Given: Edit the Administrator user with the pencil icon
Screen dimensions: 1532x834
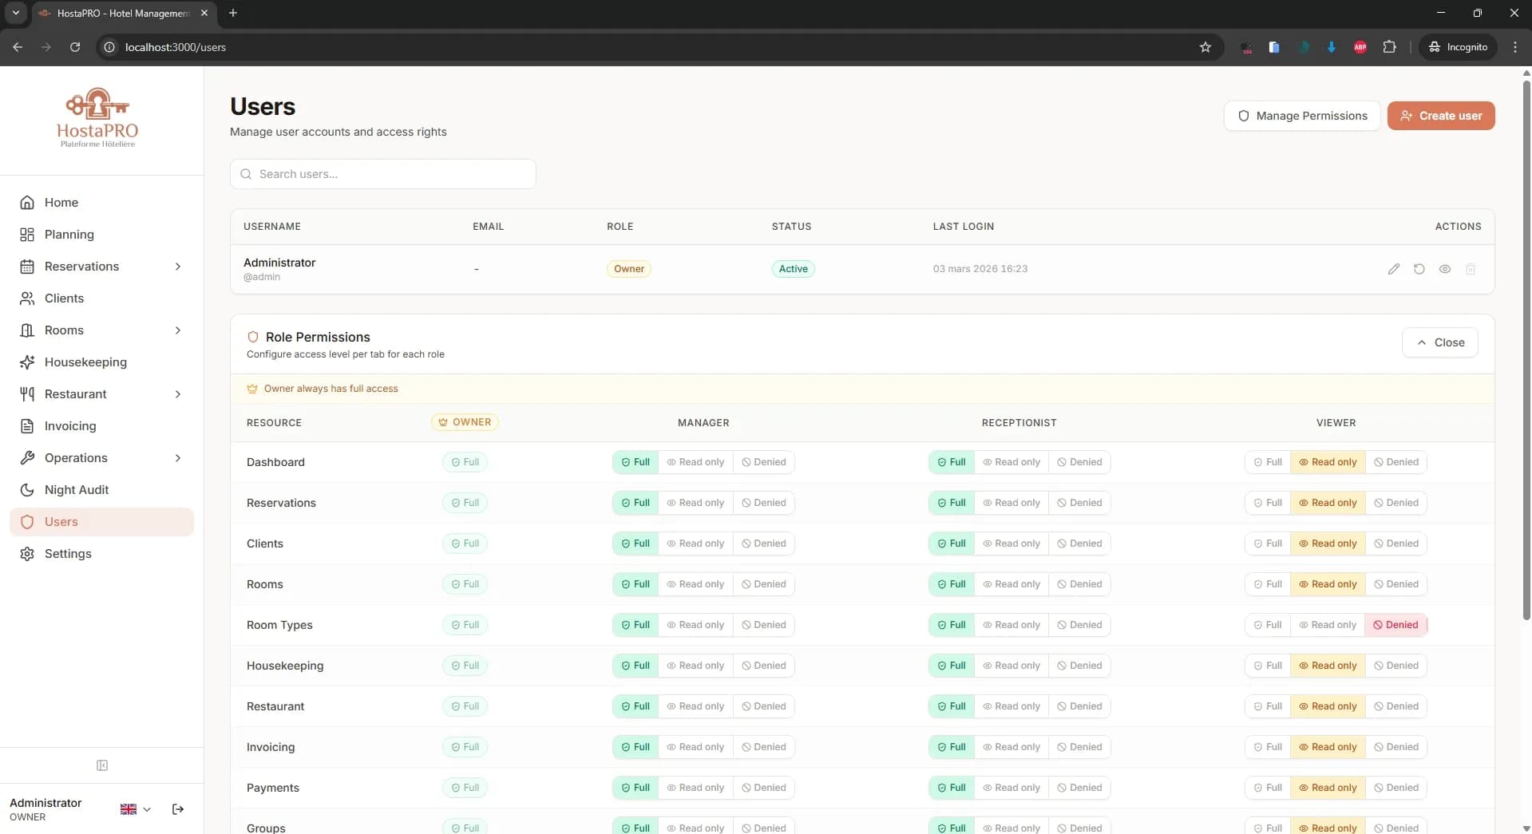Looking at the screenshot, I should 1395,269.
